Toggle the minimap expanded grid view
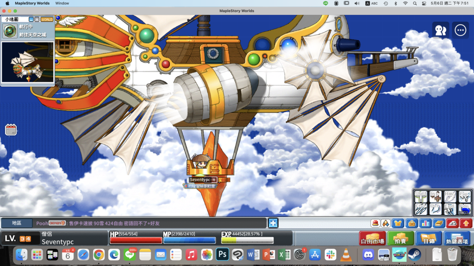The width and height of the screenshot is (474, 266). [x=37, y=19]
